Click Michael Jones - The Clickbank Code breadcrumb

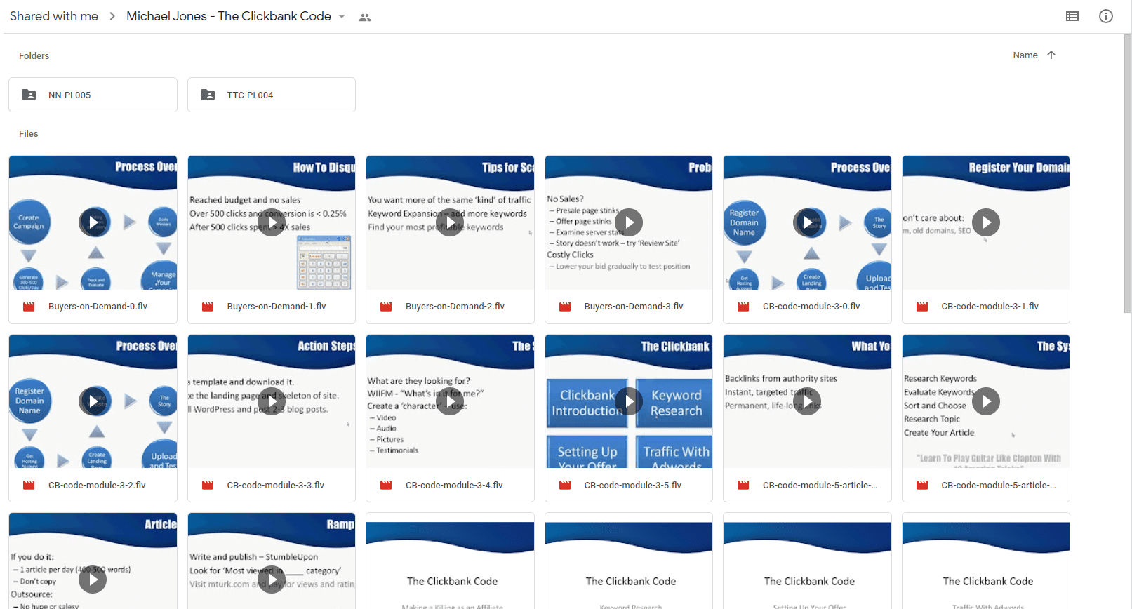tap(229, 16)
